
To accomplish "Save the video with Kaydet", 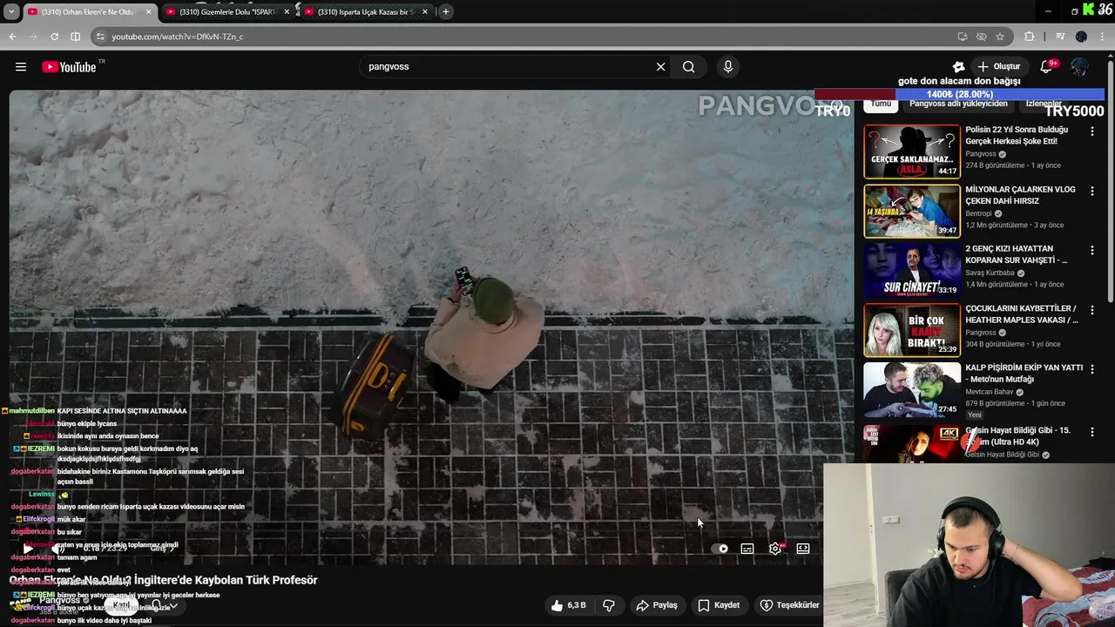I will (x=719, y=605).
